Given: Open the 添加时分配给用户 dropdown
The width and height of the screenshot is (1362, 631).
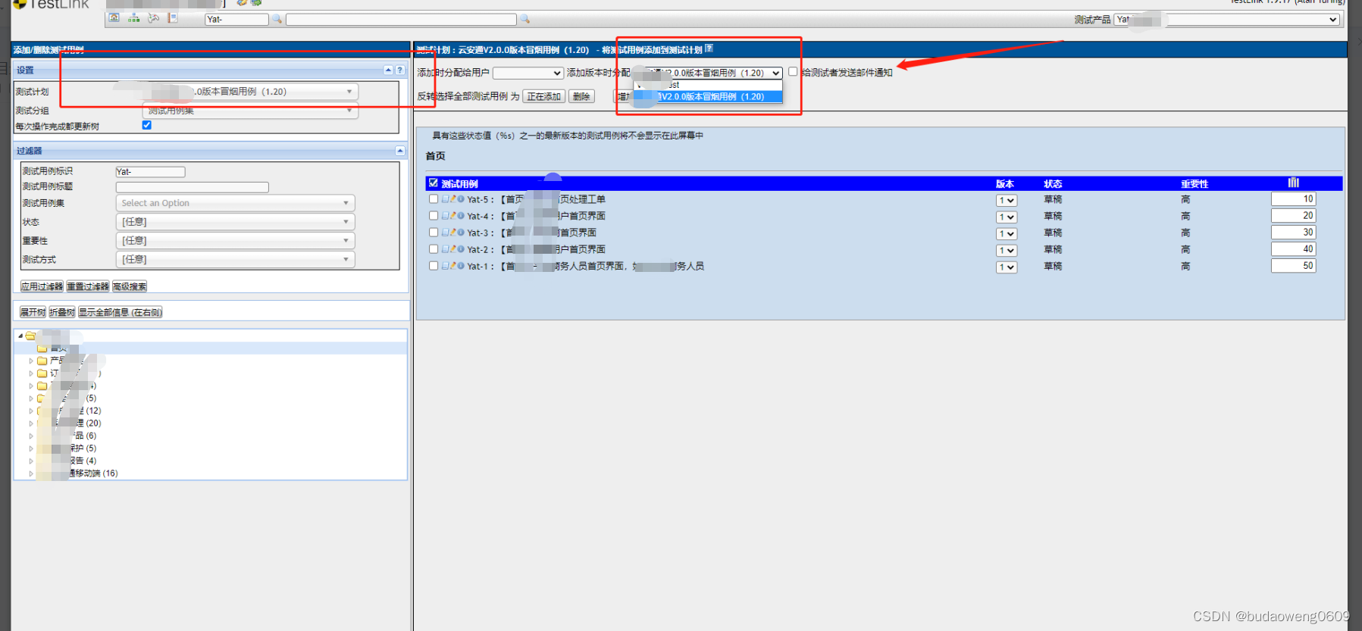Looking at the screenshot, I should [x=528, y=73].
